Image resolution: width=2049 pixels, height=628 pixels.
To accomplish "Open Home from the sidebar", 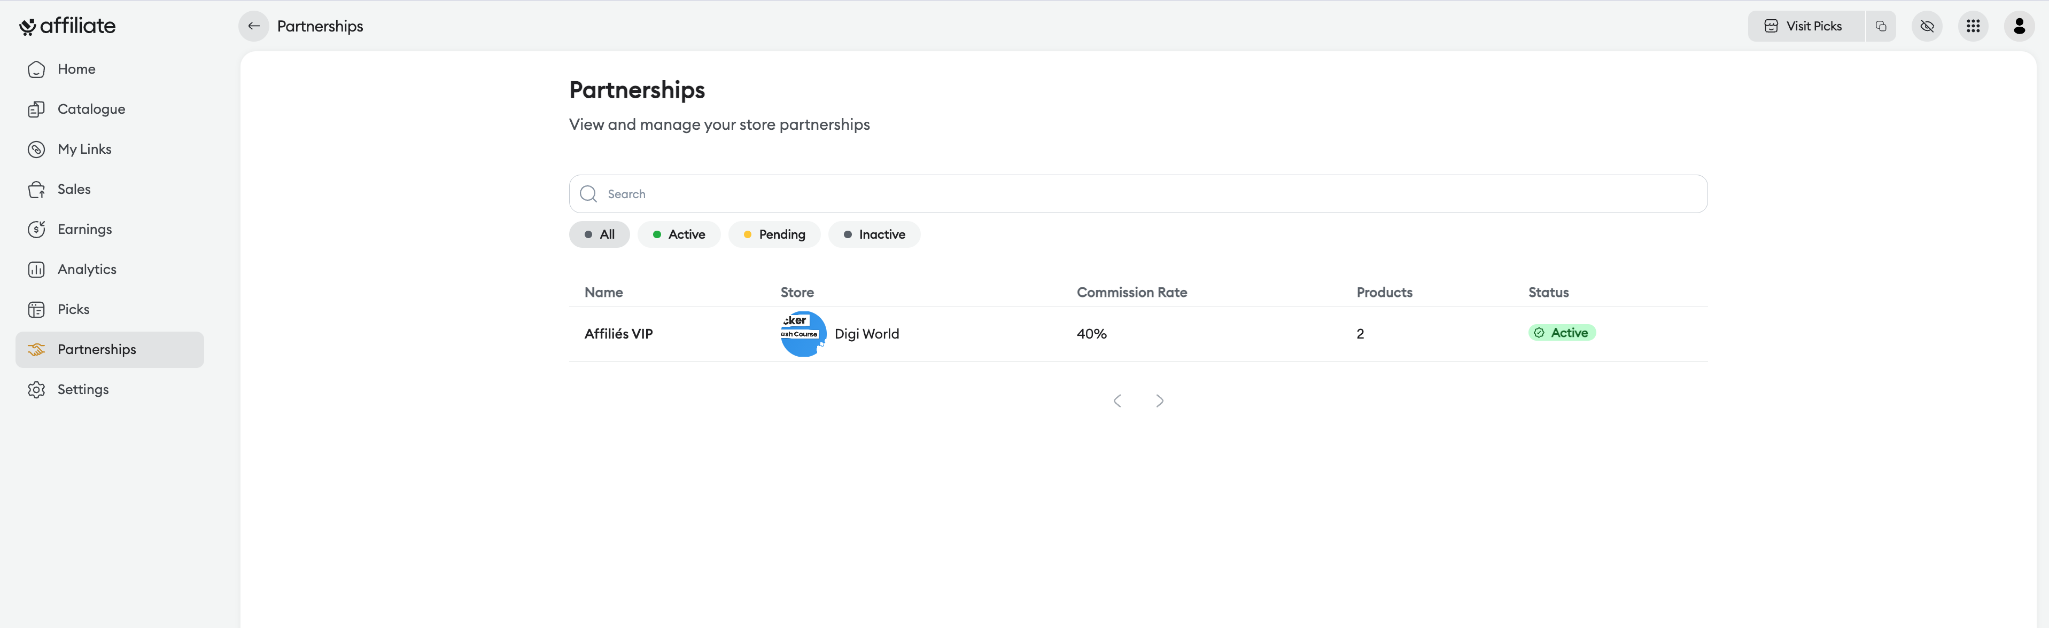I will pyautogui.click(x=75, y=69).
